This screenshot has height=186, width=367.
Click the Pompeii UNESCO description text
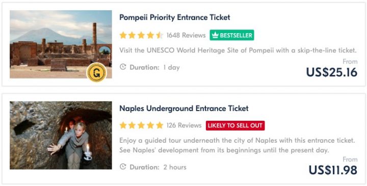pyautogui.click(x=238, y=50)
